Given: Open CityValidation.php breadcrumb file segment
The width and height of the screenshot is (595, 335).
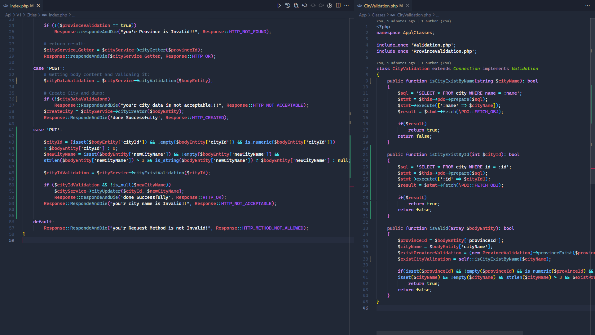Looking at the screenshot, I should click(x=414, y=15).
